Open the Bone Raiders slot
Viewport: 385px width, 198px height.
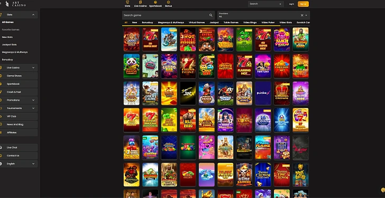pos(244,175)
